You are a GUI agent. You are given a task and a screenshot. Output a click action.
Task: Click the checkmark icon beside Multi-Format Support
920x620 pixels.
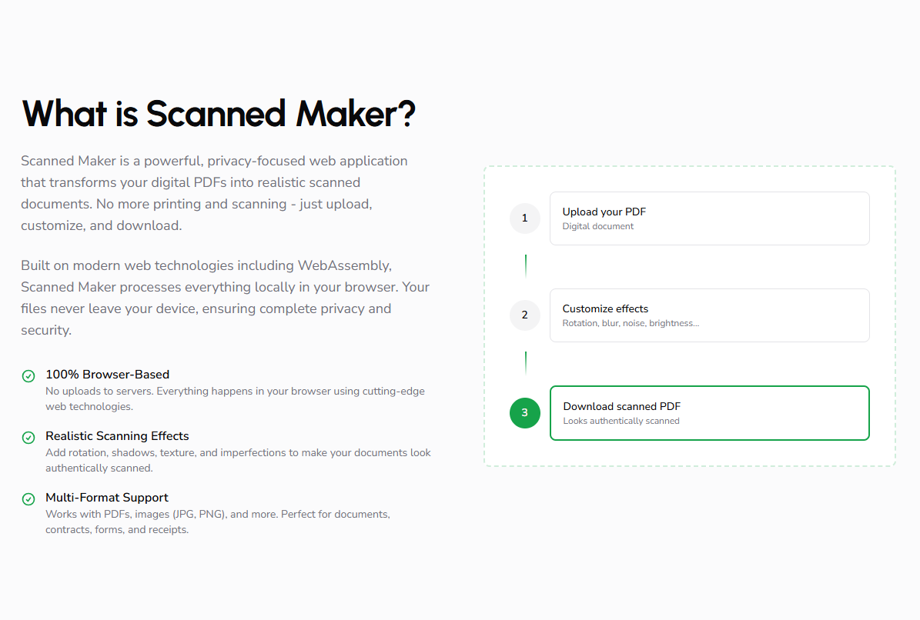28,499
